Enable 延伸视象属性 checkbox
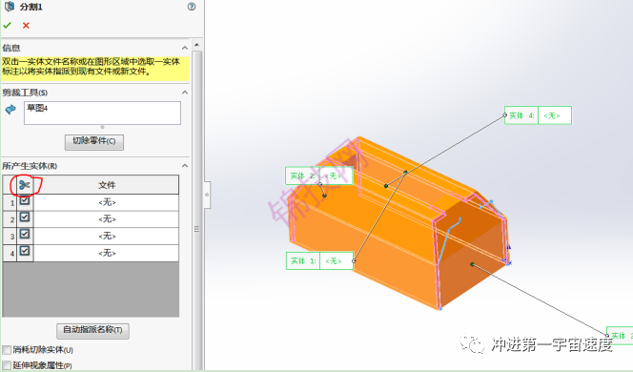 pos(7,365)
